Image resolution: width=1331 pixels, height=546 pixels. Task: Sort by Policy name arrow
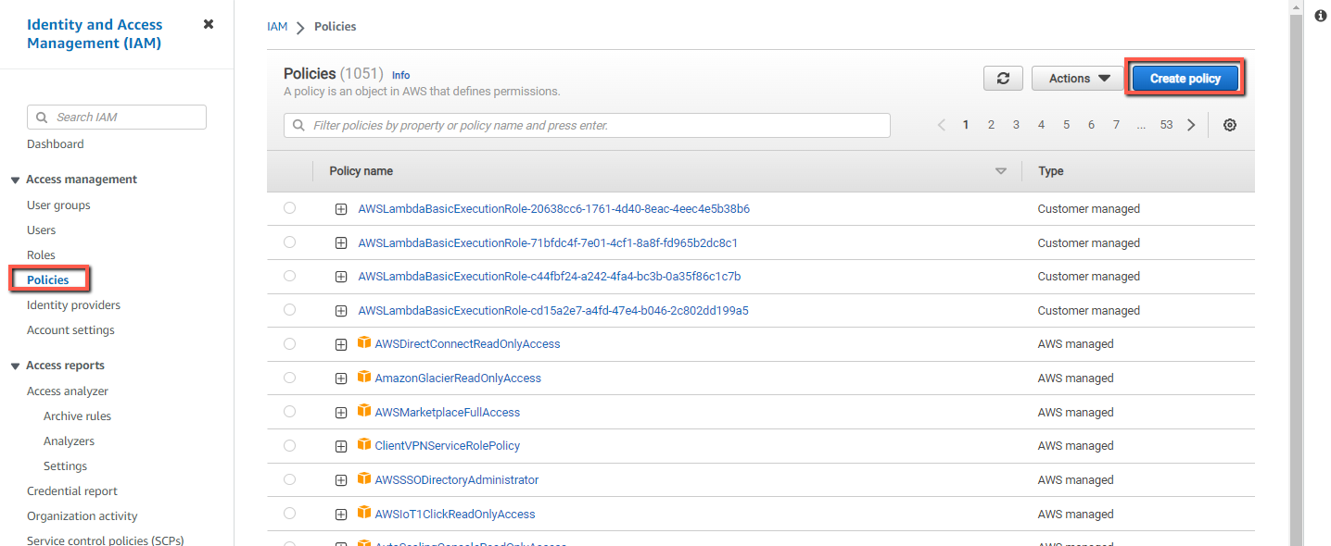pyautogui.click(x=1000, y=171)
